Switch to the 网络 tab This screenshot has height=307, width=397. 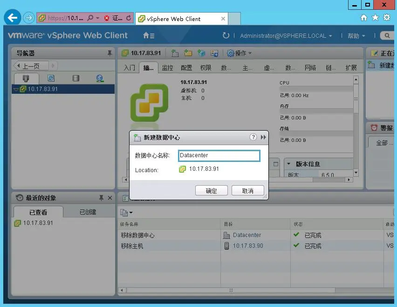pyautogui.click(x=310, y=68)
